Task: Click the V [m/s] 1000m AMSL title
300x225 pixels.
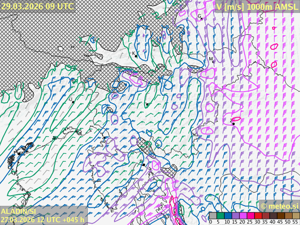Action: 257,7
